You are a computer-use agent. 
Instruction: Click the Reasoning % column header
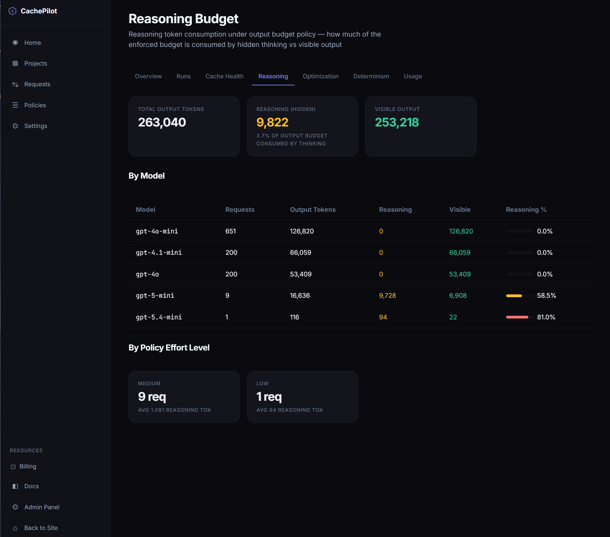point(526,210)
